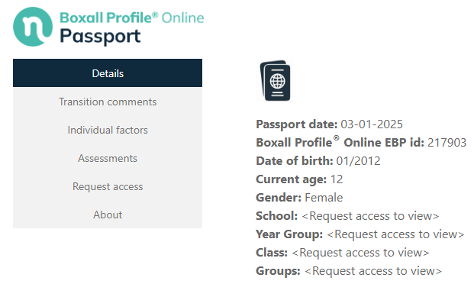Viewport: 474px width, 284px height.
Task: Click the Current age value 12
Action: point(337,179)
